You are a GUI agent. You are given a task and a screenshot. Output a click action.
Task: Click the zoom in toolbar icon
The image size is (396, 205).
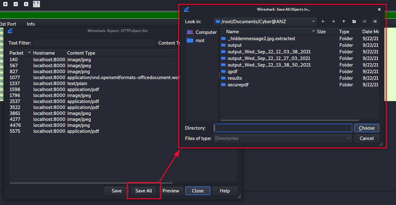click(5, 4)
